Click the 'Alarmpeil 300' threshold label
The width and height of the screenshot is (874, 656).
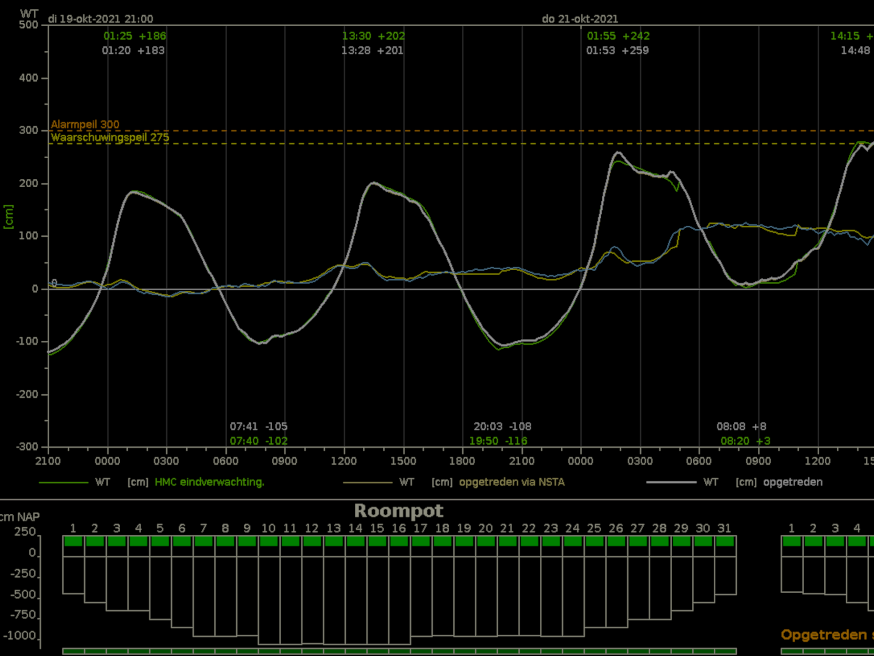tap(85, 124)
